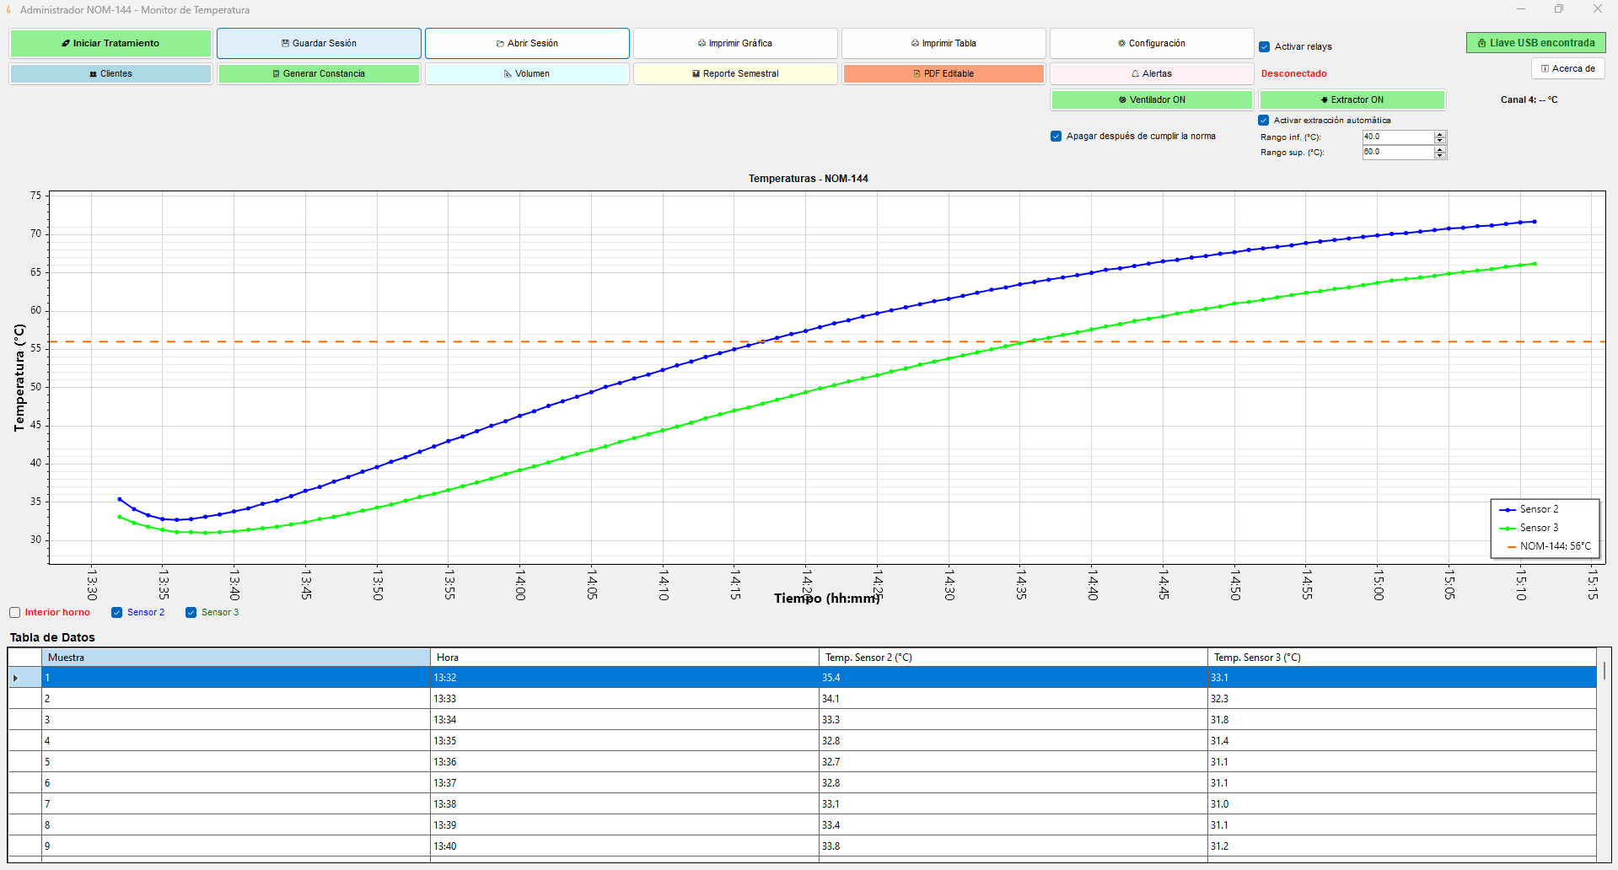Decrease Rango sup. value with down arrow

1440,155
